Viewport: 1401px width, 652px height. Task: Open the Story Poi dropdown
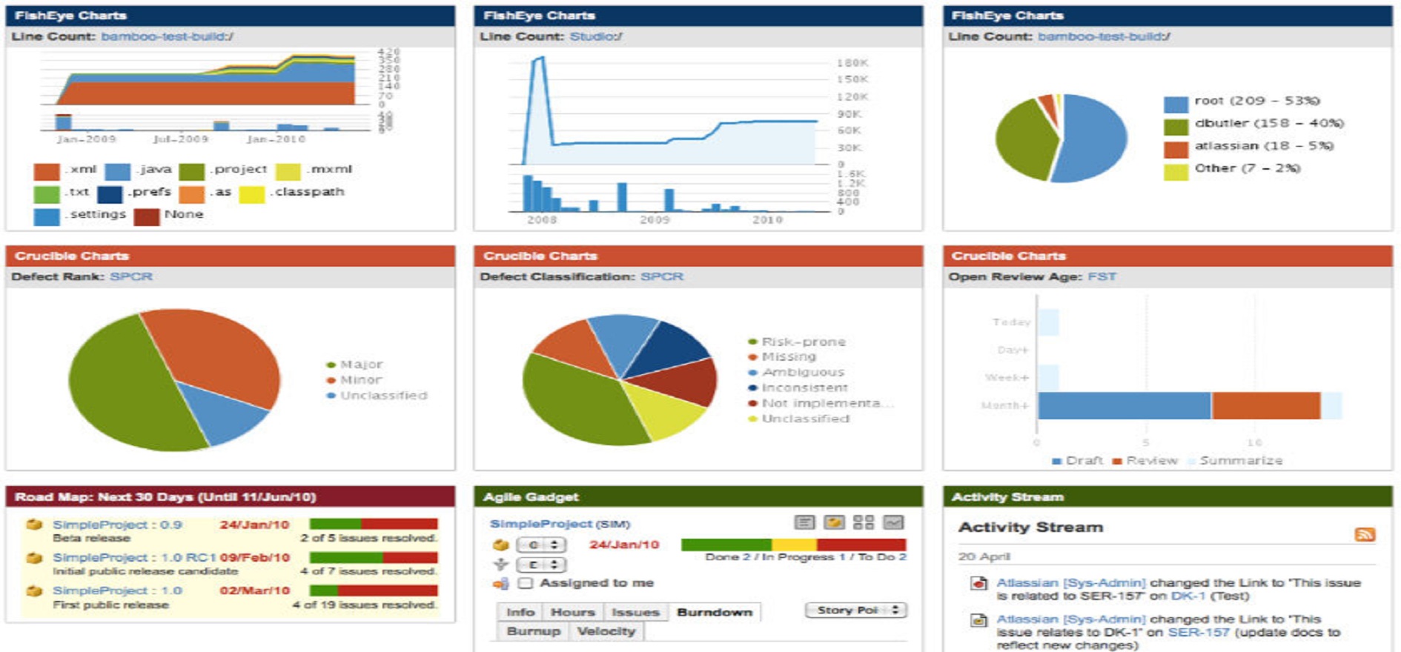[x=856, y=611]
